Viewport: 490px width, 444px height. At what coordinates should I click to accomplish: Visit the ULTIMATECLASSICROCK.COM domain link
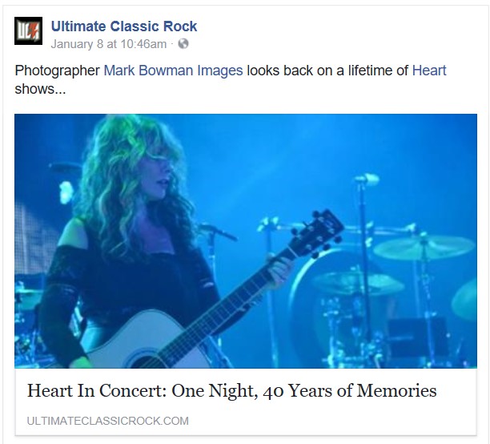tap(108, 421)
